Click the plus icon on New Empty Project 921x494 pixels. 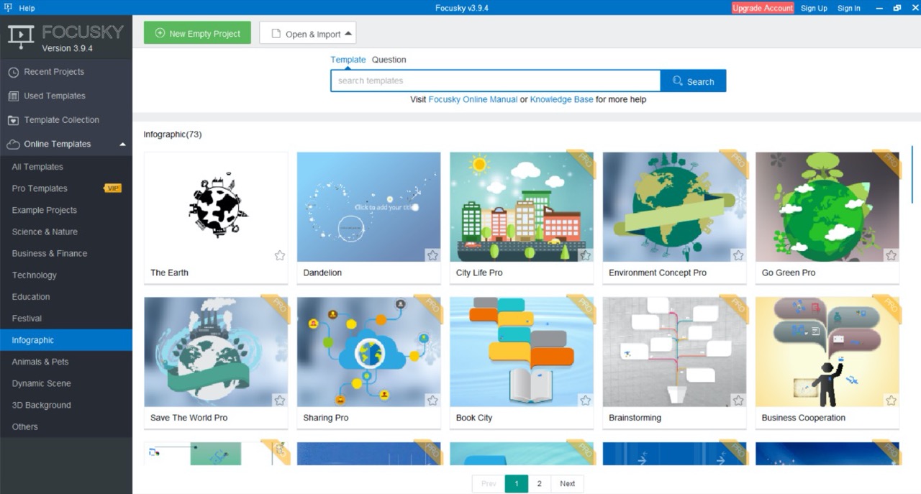[x=160, y=33]
